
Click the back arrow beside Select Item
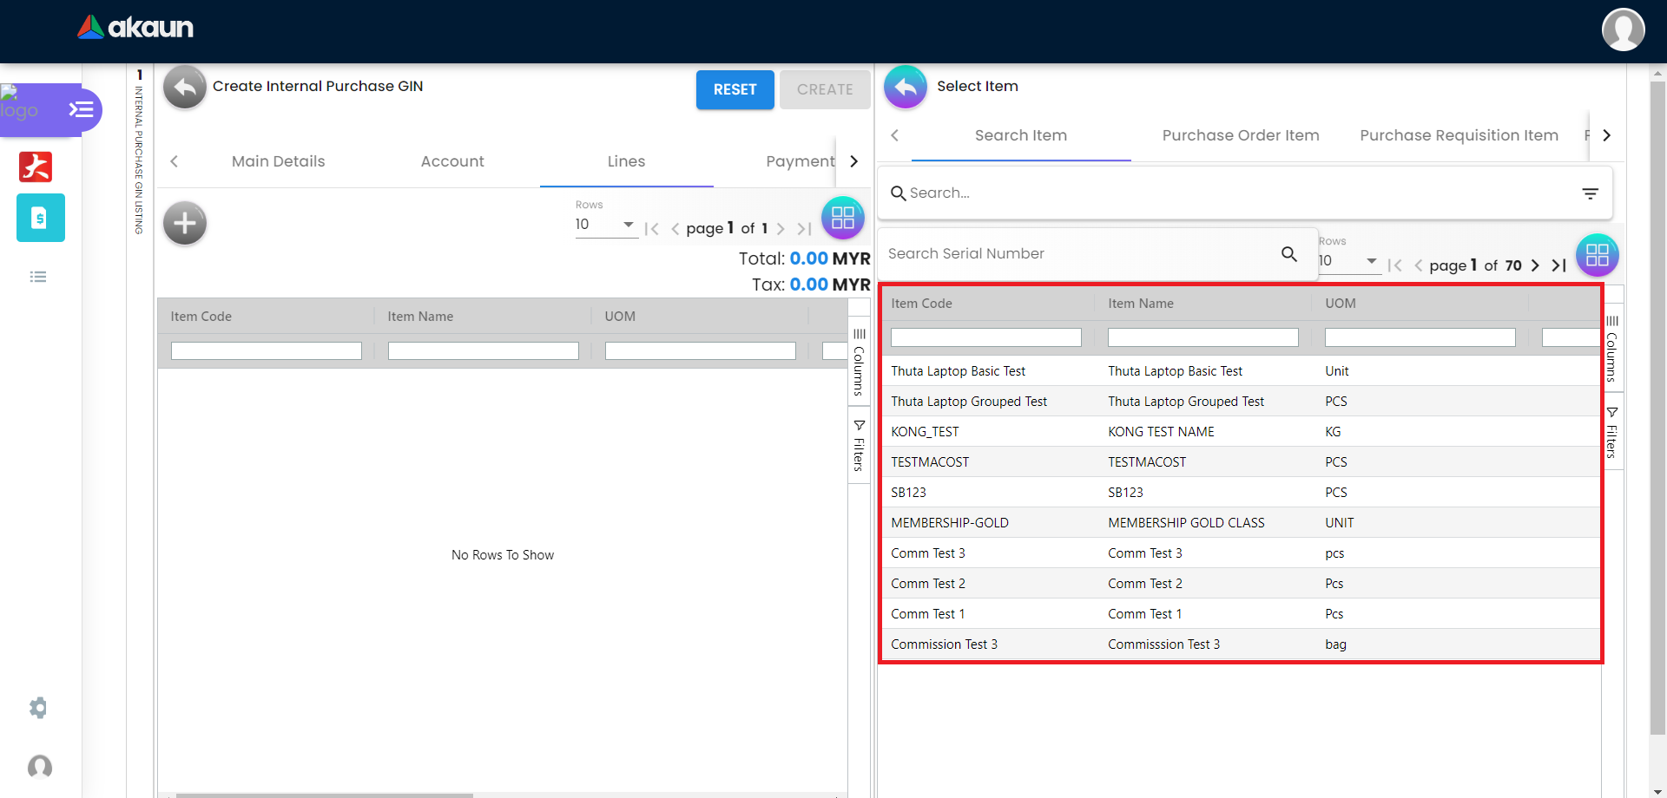click(x=905, y=87)
